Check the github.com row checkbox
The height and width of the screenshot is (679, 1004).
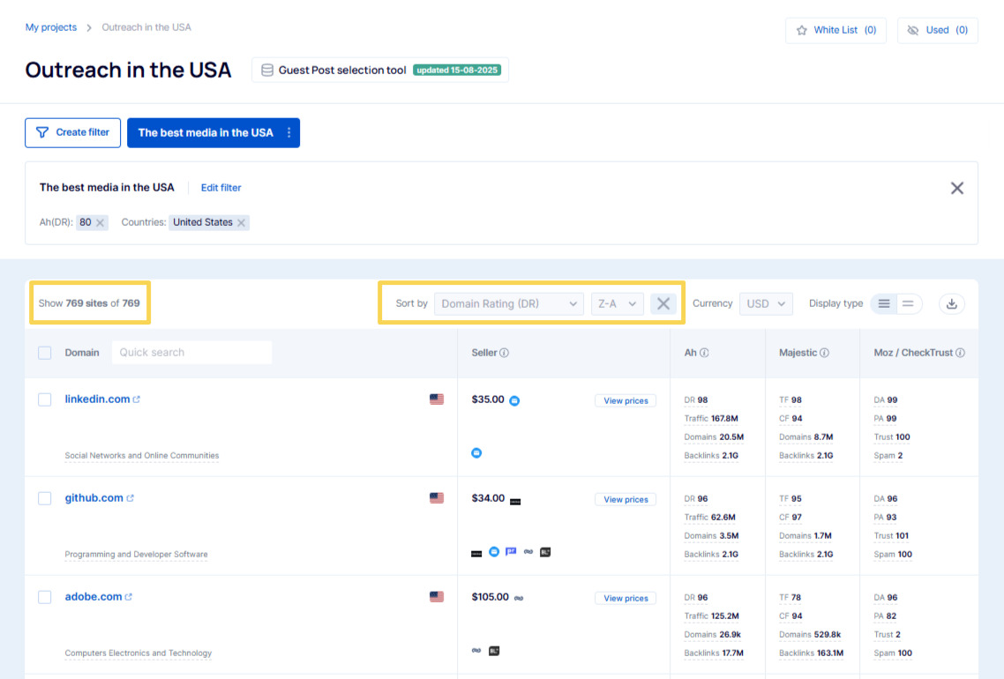pos(45,498)
